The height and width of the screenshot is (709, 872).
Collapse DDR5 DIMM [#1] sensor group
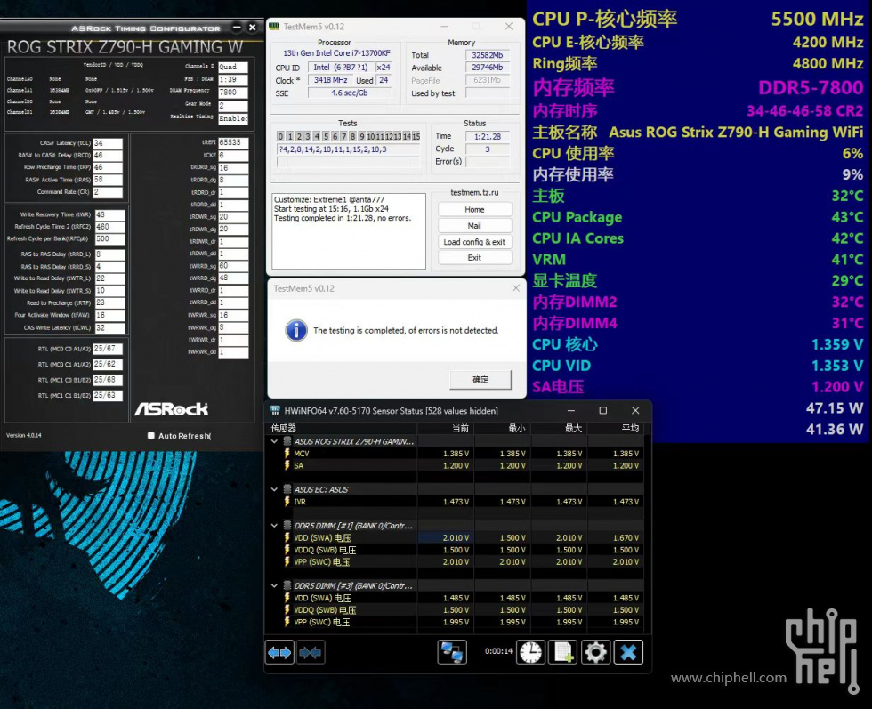[274, 526]
